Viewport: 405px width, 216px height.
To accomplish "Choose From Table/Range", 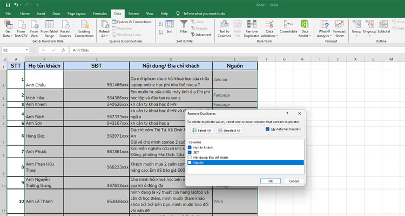I will tap(49, 29).
